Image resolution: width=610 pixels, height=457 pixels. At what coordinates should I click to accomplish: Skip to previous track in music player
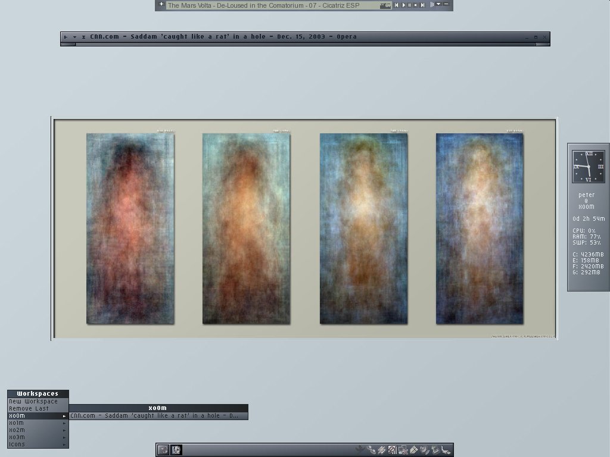396,5
